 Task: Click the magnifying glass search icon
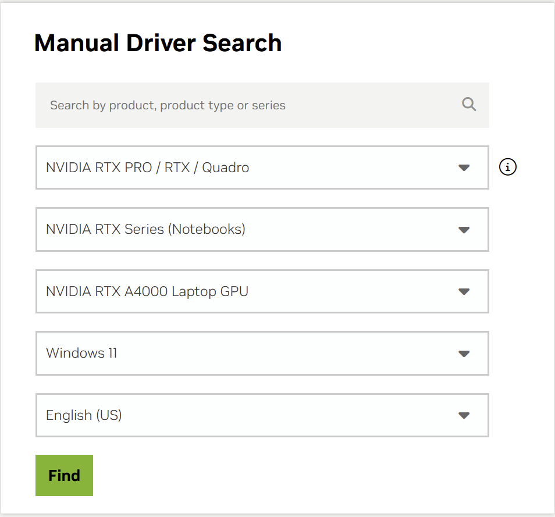tap(469, 105)
